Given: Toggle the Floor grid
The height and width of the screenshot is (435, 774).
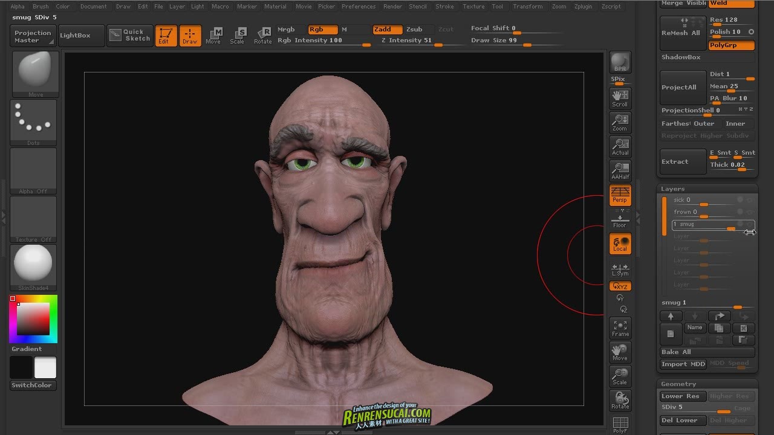Looking at the screenshot, I should point(620,220).
